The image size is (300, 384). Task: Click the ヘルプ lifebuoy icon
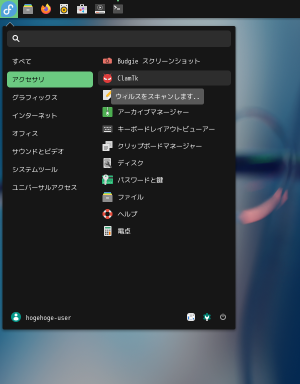click(x=107, y=214)
